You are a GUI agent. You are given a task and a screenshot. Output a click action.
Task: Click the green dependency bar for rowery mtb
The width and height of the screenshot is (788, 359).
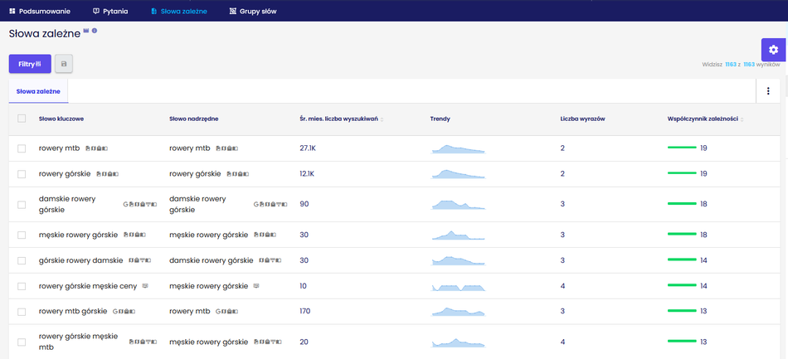click(682, 148)
